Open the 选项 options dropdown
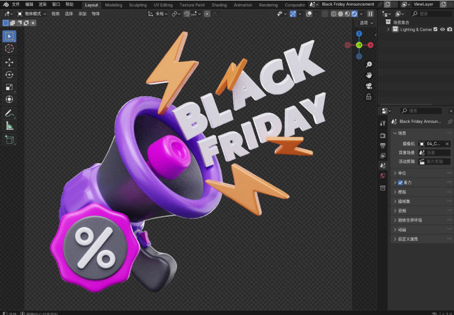454x315 pixels. [x=366, y=23]
